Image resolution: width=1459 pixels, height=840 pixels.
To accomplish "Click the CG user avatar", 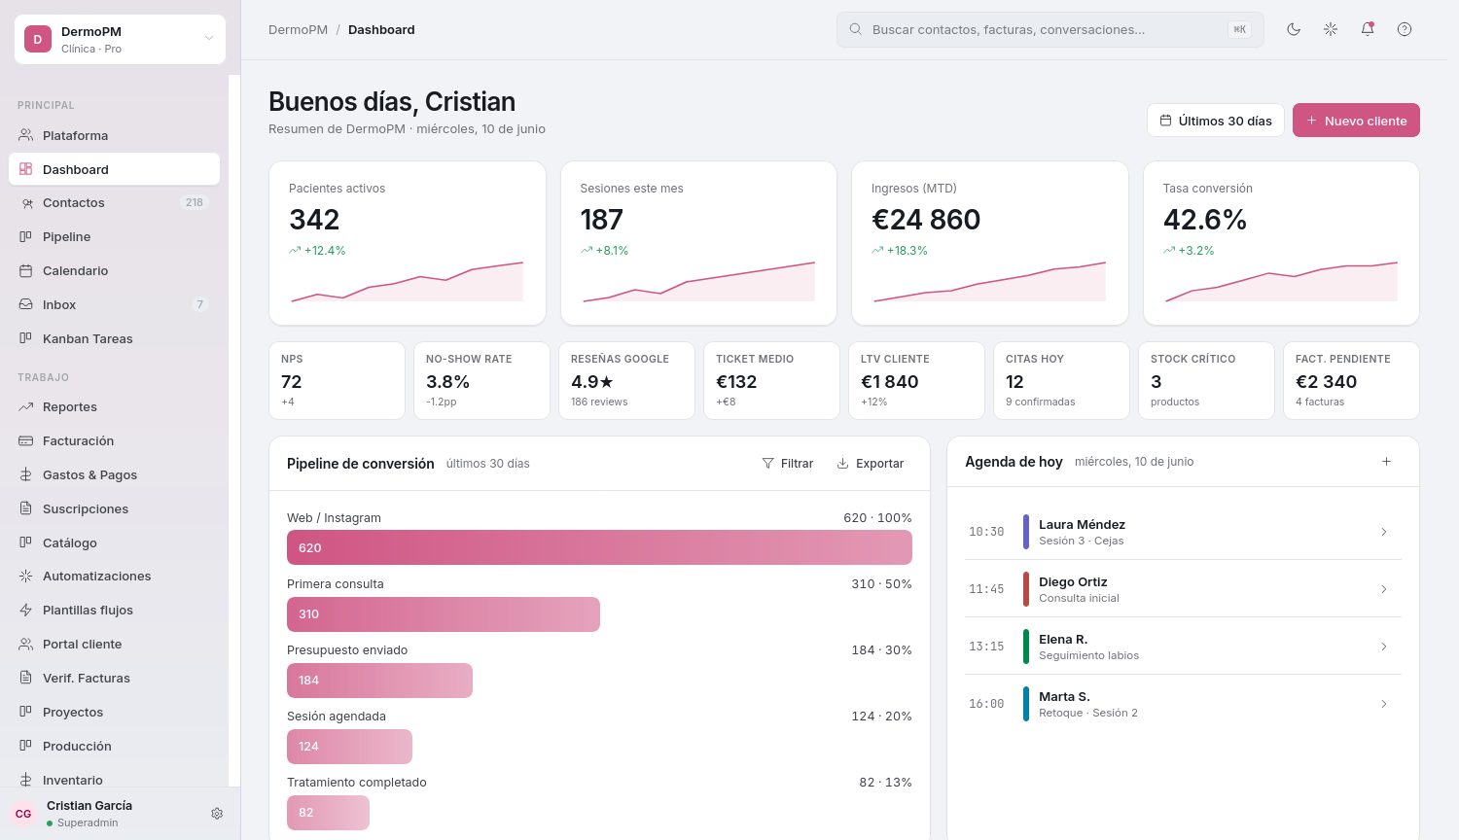I will point(23,814).
